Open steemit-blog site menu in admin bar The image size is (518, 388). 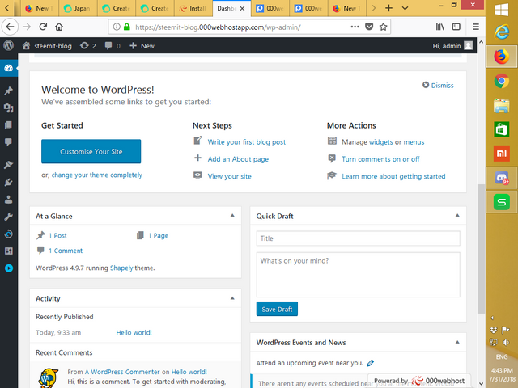tap(47, 46)
